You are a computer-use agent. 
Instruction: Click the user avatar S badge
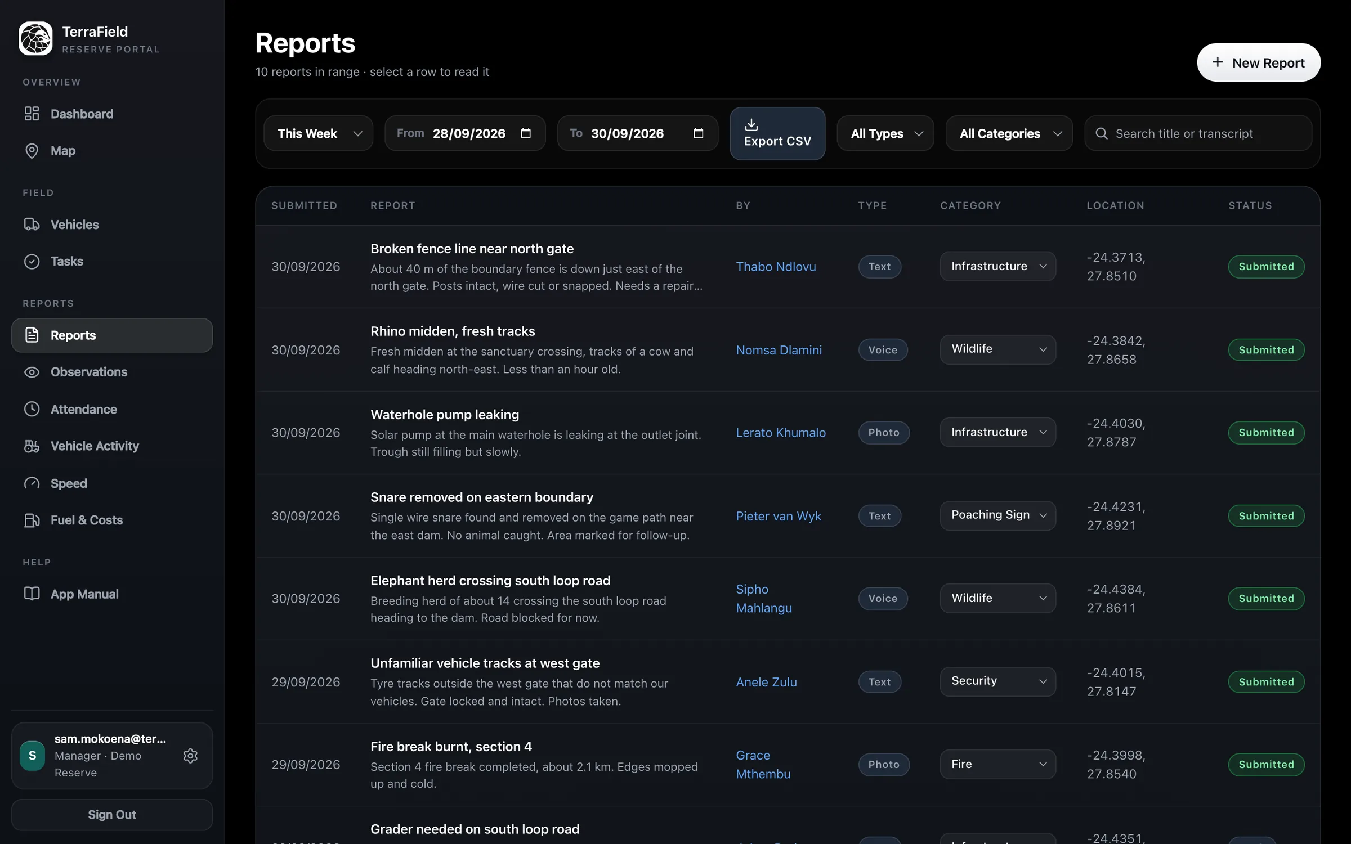pyautogui.click(x=32, y=756)
